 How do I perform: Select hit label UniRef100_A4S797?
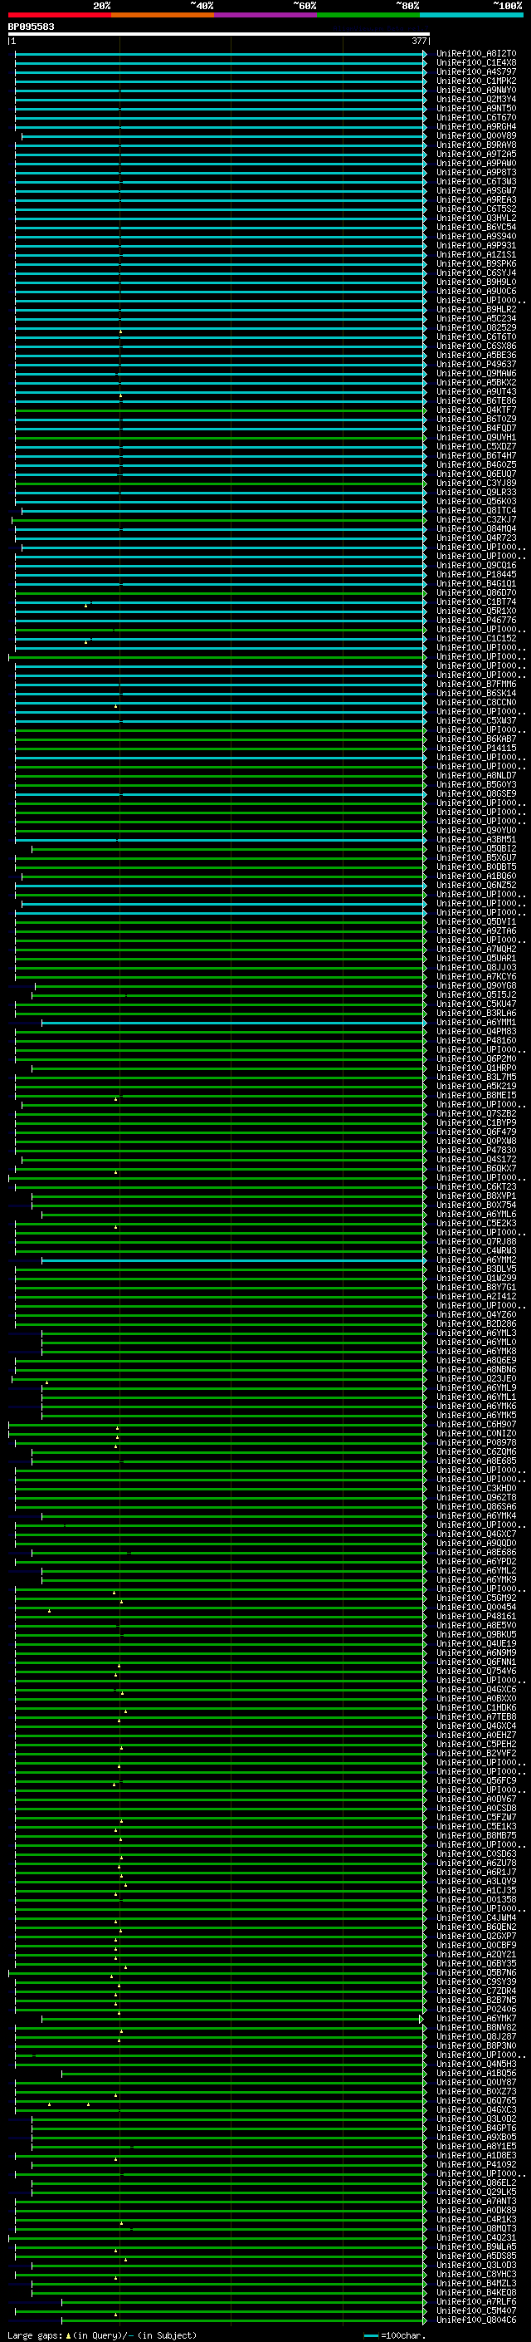coord(476,71)
